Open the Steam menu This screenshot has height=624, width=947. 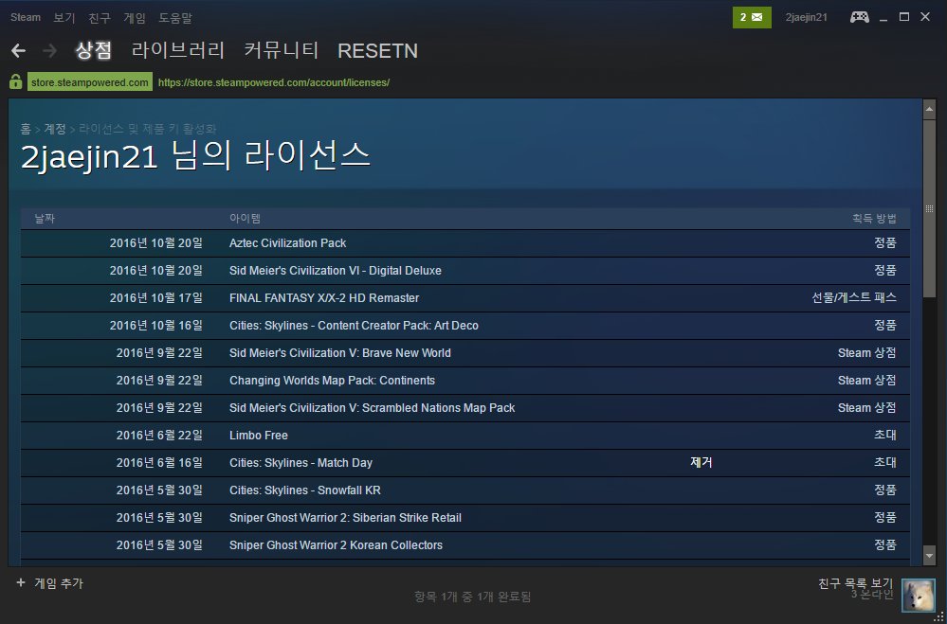[x=26, y=17]
